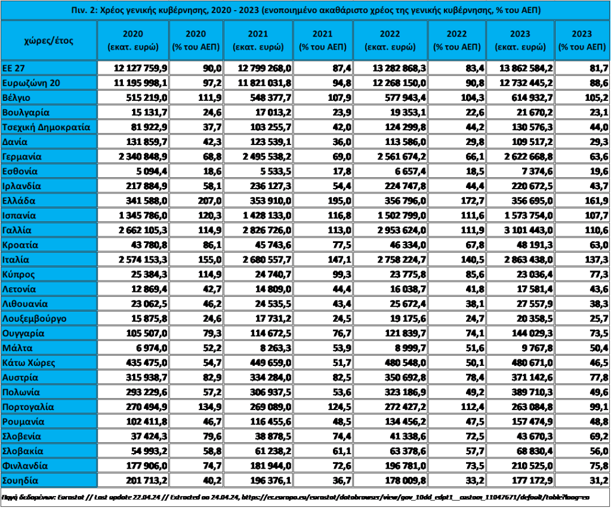Select the 'Λουξεμβούργο' country cell

48,319
